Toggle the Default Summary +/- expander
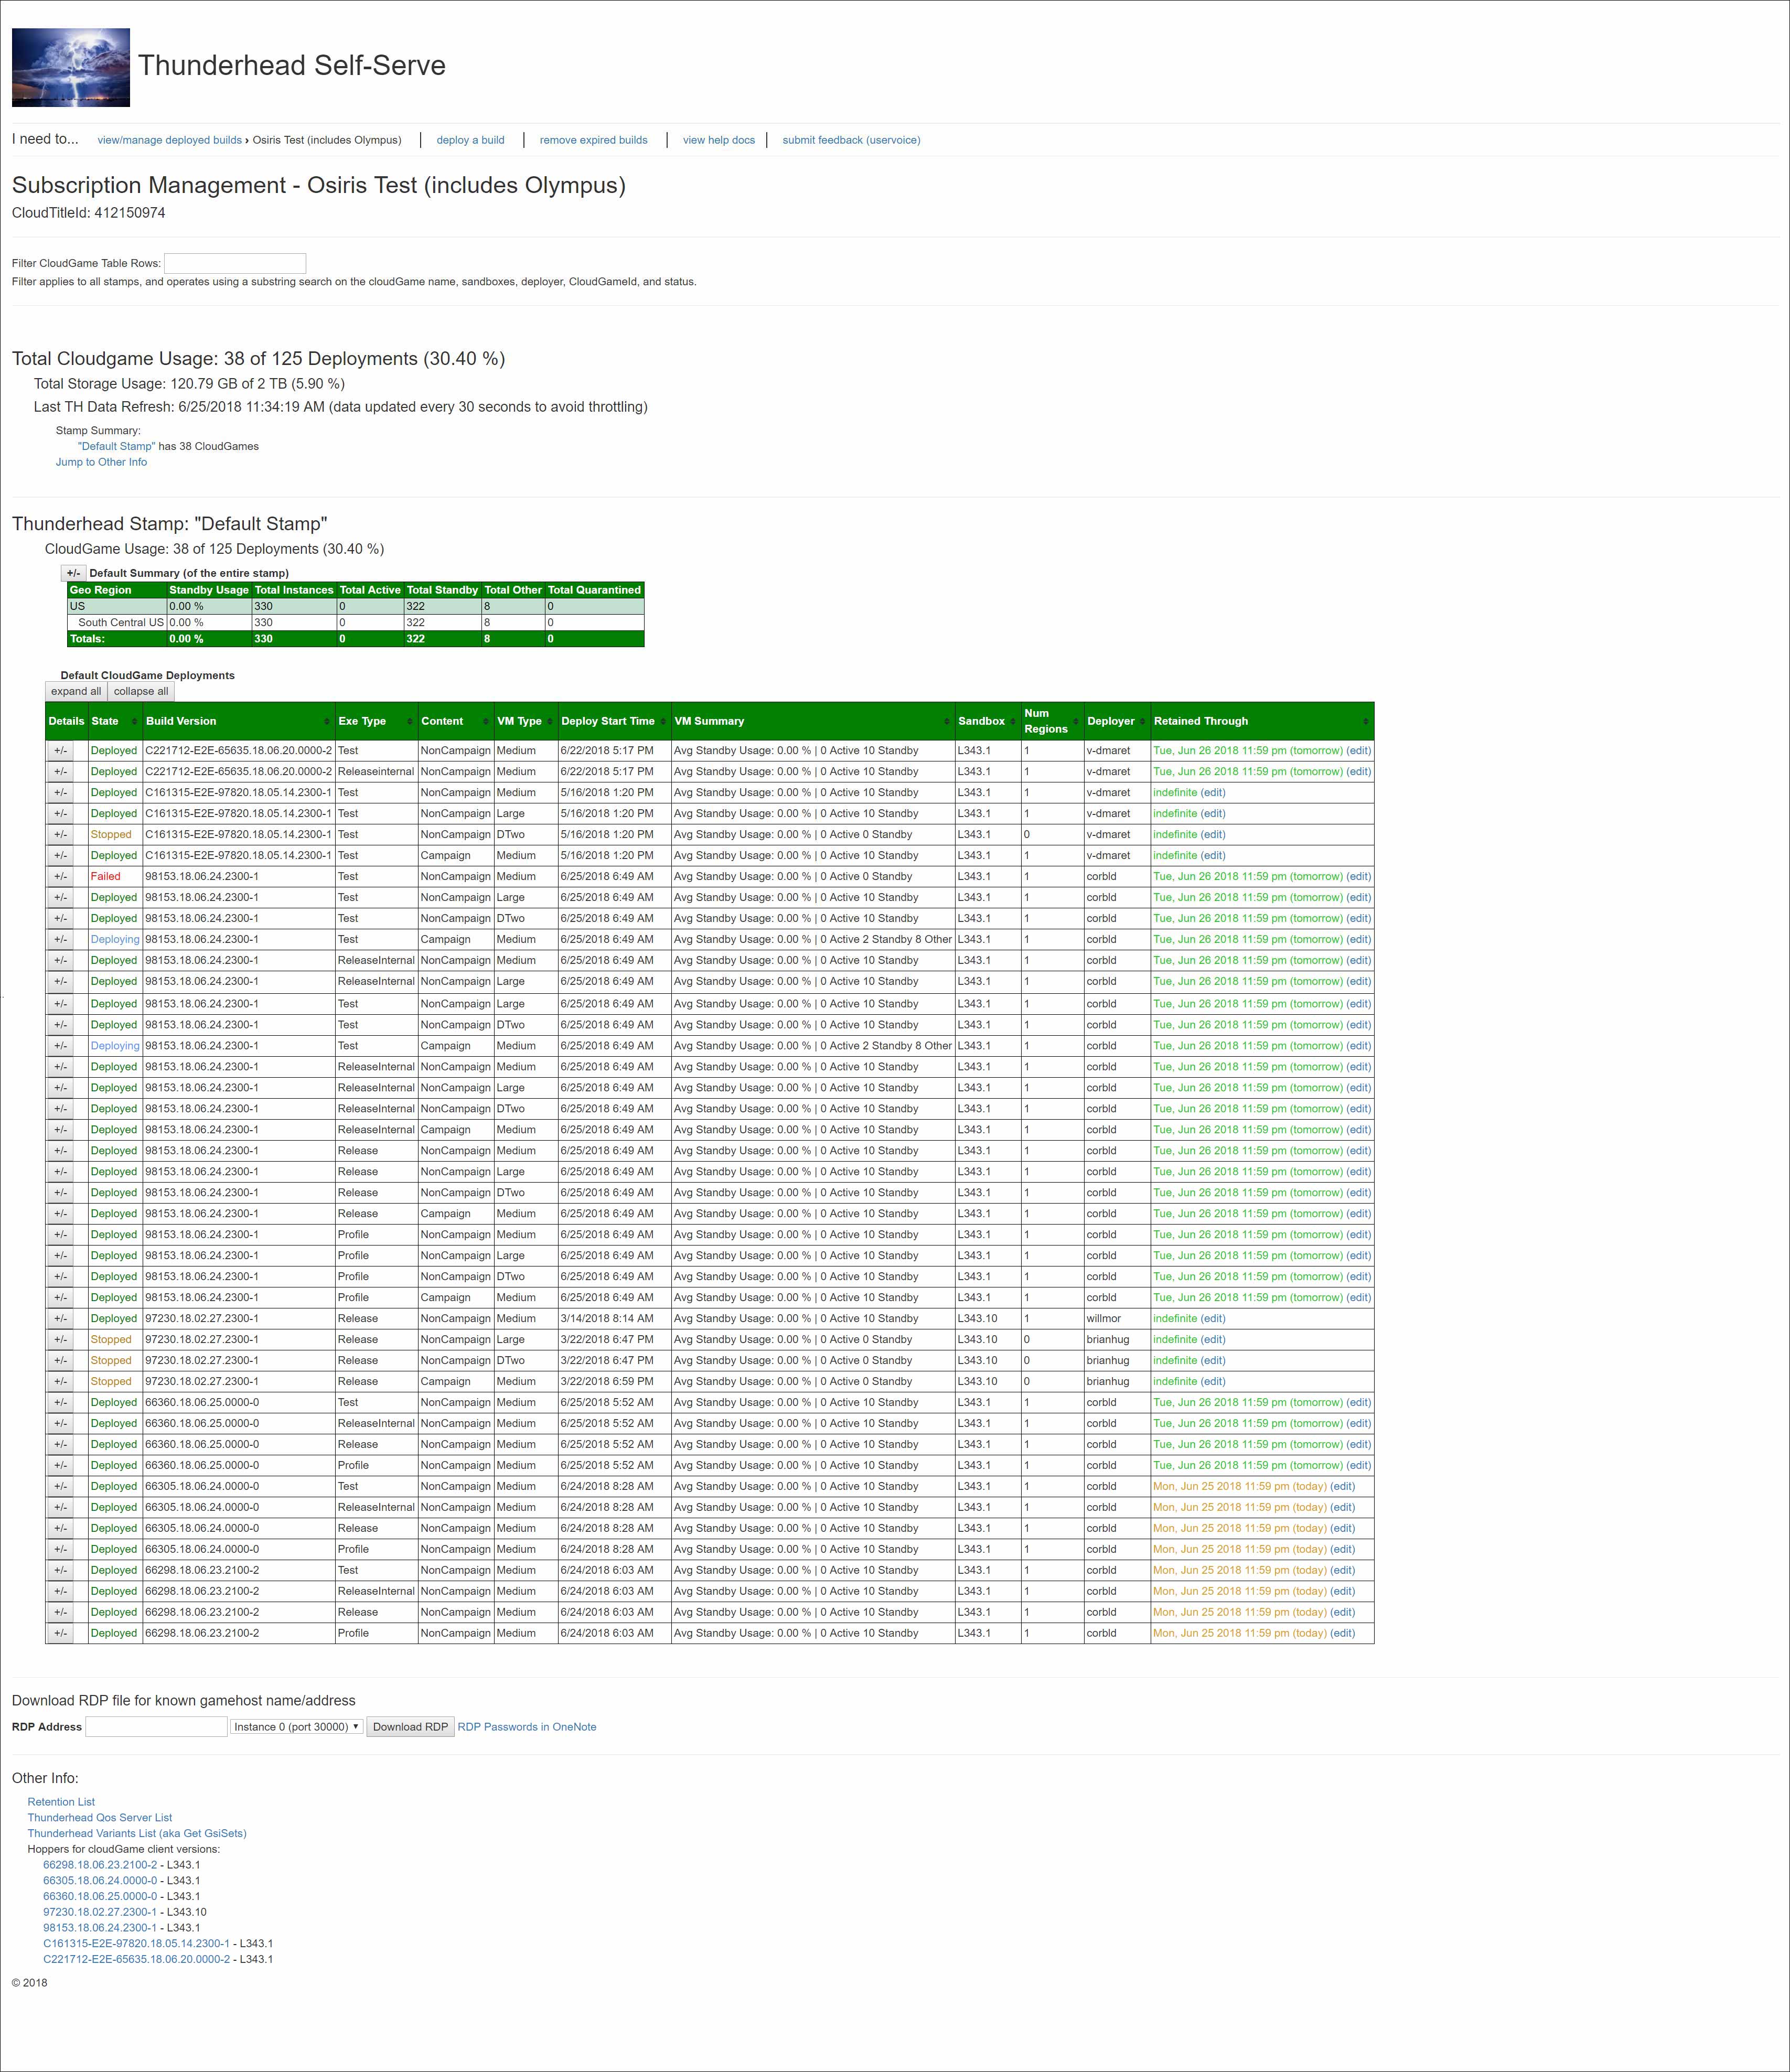1790x2072 pixels. [73, 573]
